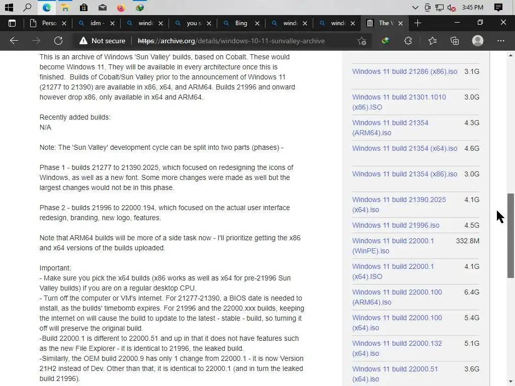This screenshot has width=515, height=386.
Task: Switch to the 'you s' tab
Action: pos(194,23)
